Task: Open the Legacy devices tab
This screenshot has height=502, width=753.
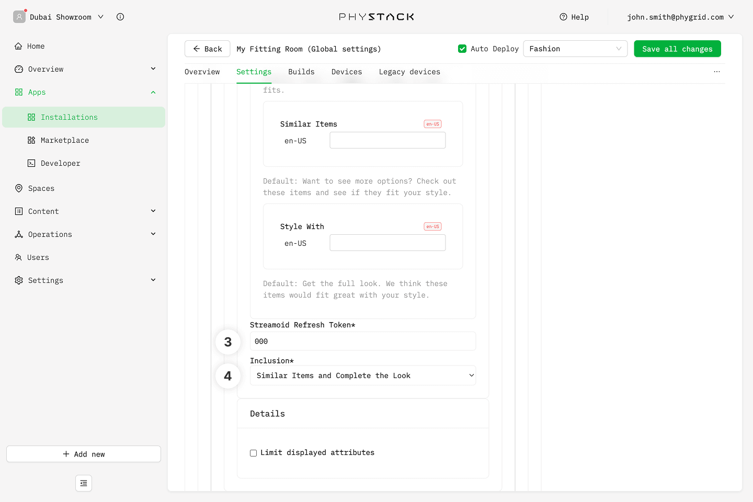Action: tap(409, 72)
